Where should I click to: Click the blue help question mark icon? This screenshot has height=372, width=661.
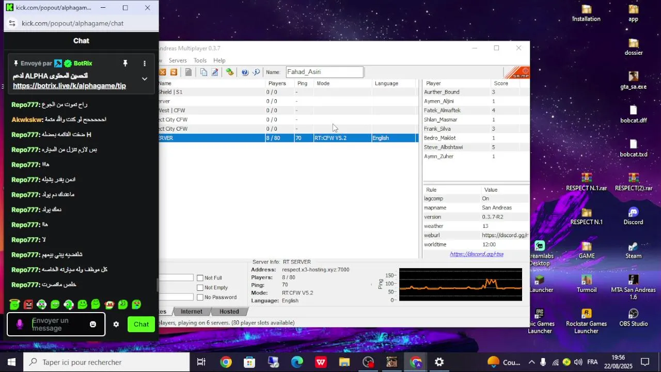[x=245, y=72]
